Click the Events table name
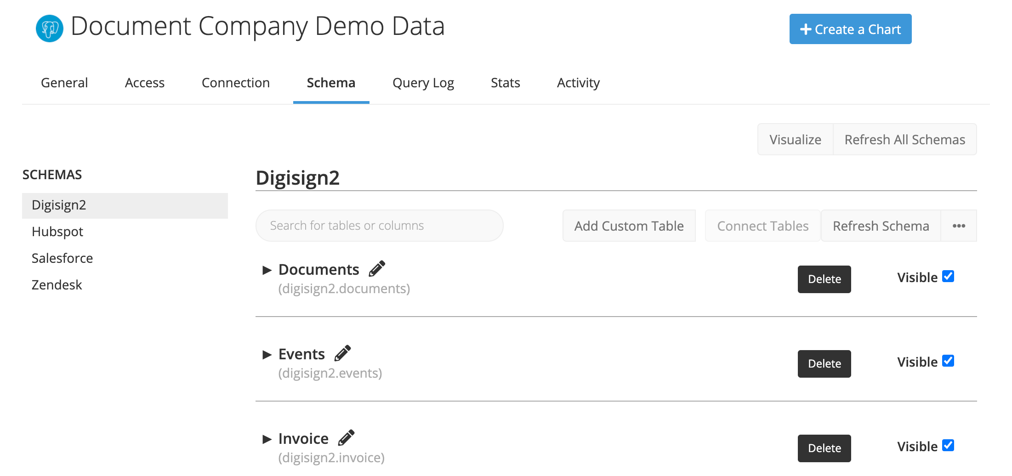Image resolution: width=1012 pixels, height=476 pixels. tap(301, 354)
